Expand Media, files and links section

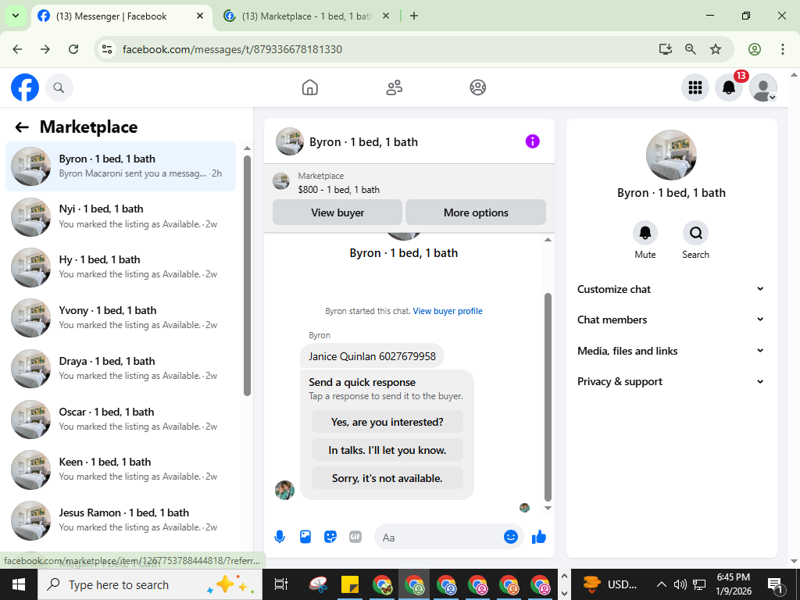pos(671,351)
